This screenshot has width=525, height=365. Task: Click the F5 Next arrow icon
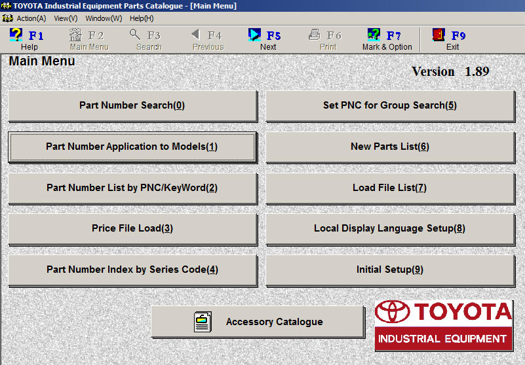click(254, 35)
